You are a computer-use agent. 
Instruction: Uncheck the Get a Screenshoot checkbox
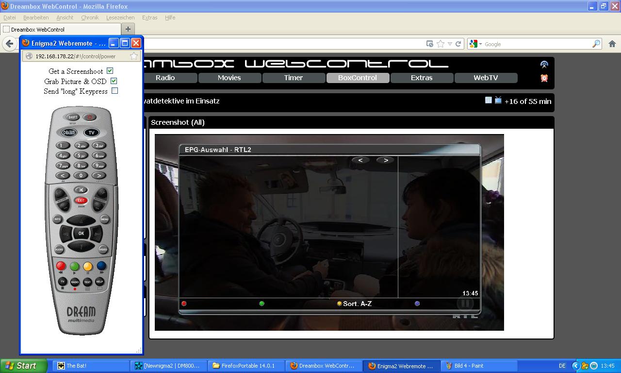(x=110, y=71)
